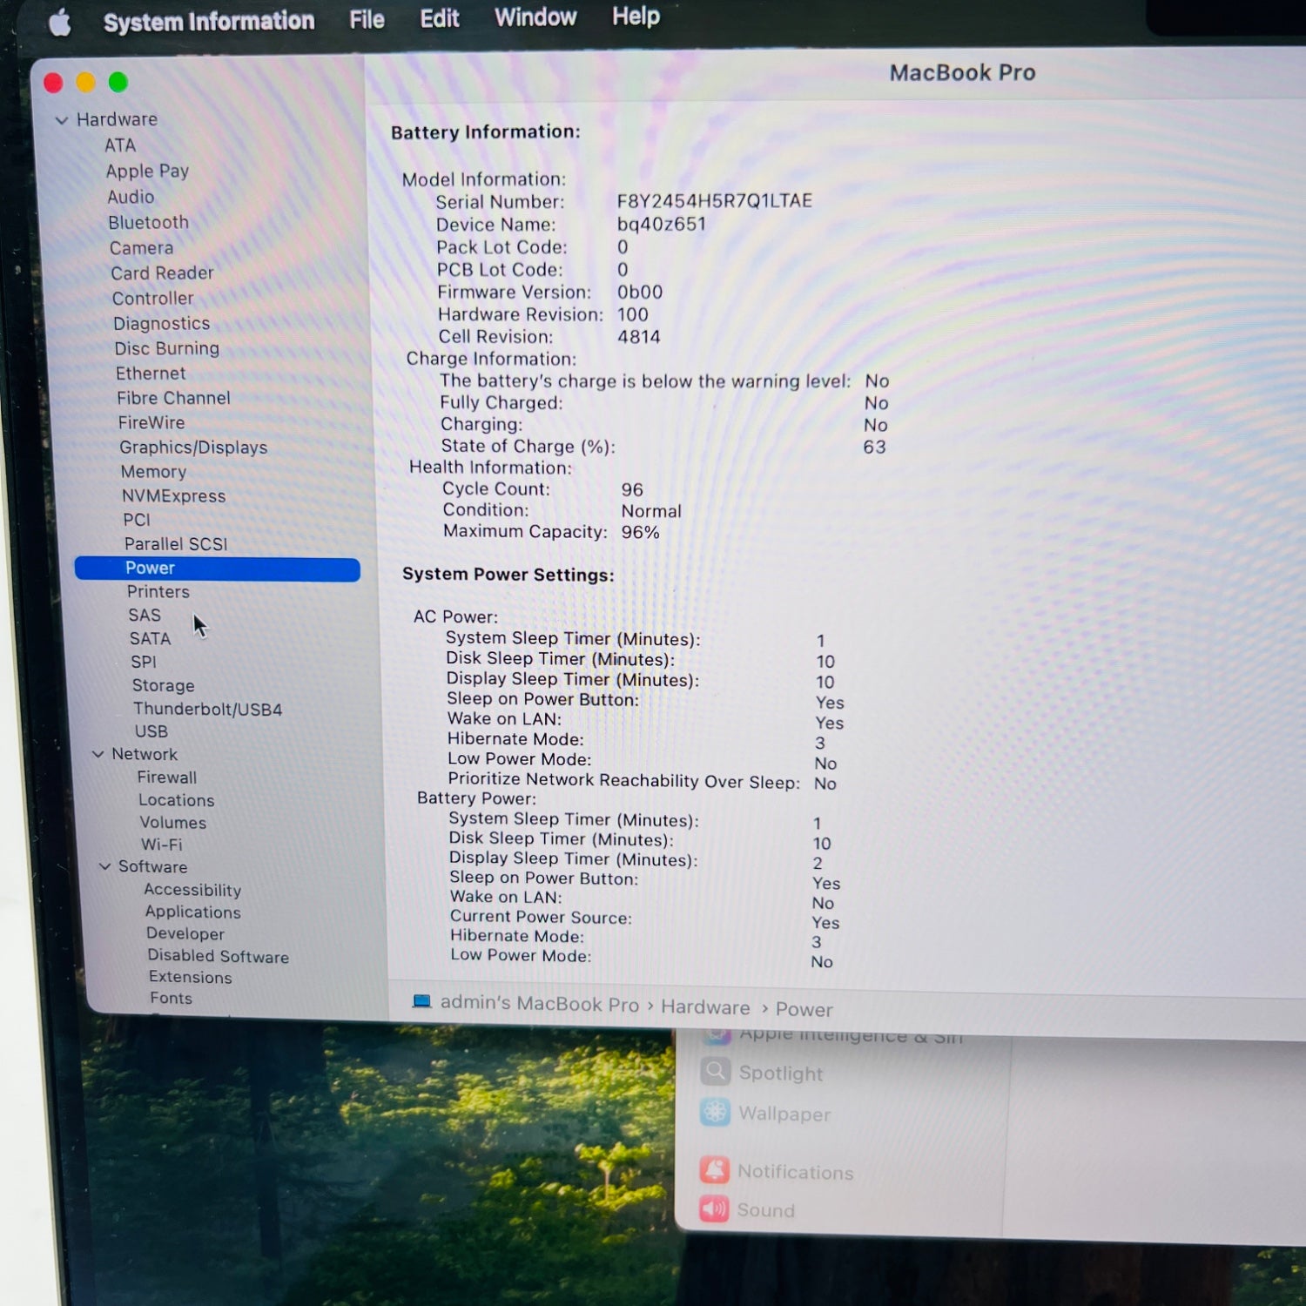This screenshot has width=1306, height=1306.
Task: Select Graphics/Displays in the sidebar
Action: click(193, 448)
